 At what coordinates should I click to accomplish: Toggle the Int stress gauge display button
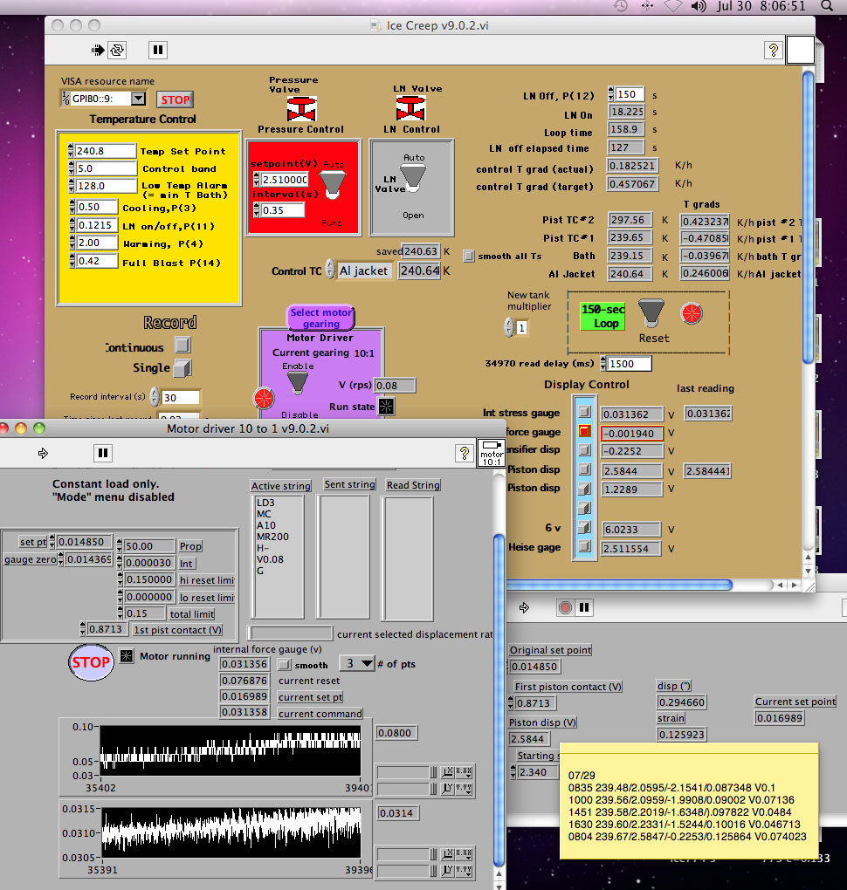(x=582, y=413)
